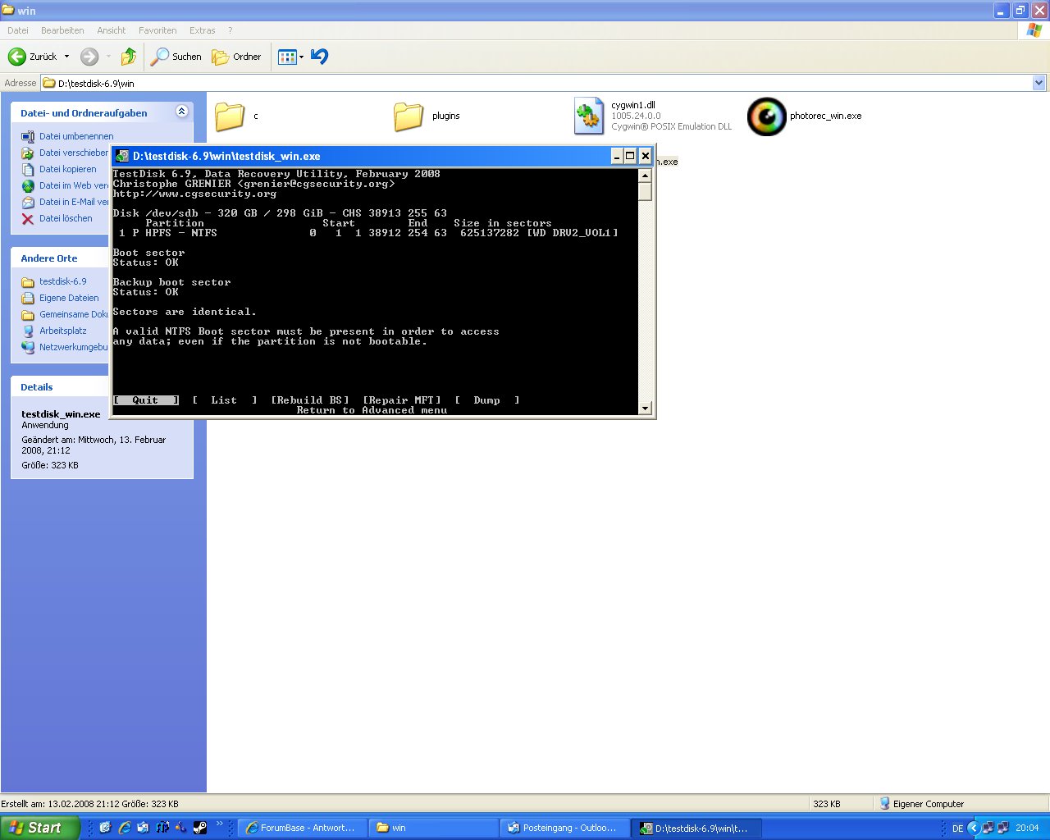Click the Zurück back arrow icon

pyautogui.click(x=16, y=57)
